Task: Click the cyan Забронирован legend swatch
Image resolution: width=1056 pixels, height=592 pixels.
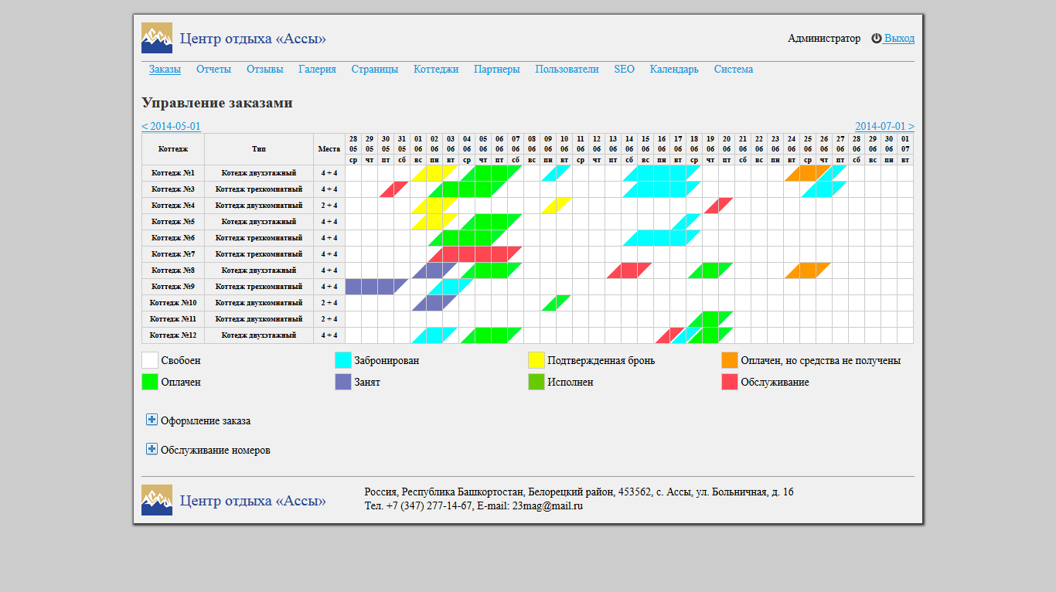Action: (343, 360)
